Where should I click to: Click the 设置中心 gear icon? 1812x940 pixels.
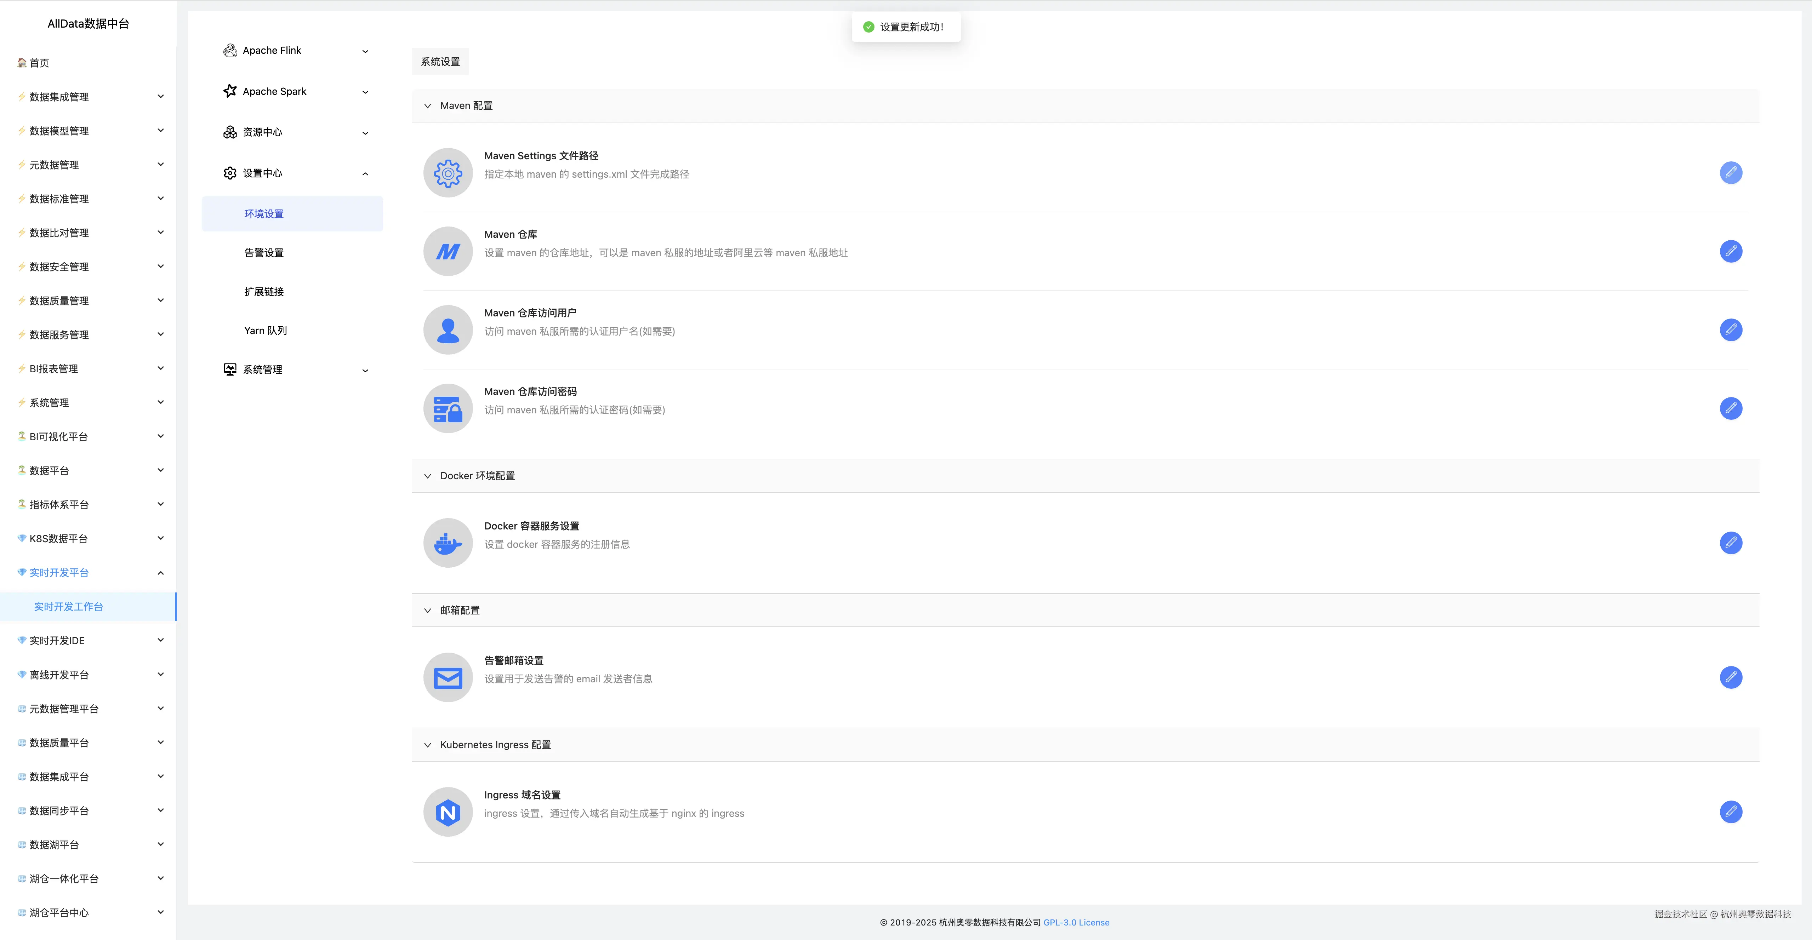pyautogui.click(x=230, y=173)
